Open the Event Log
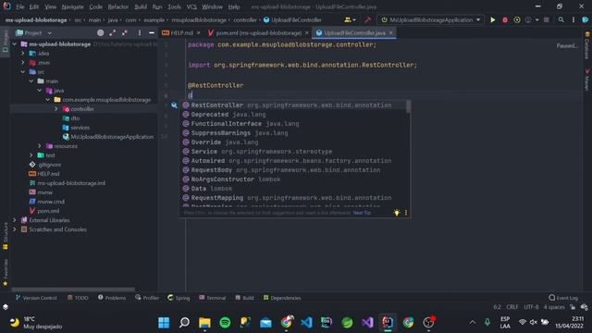 563,298
